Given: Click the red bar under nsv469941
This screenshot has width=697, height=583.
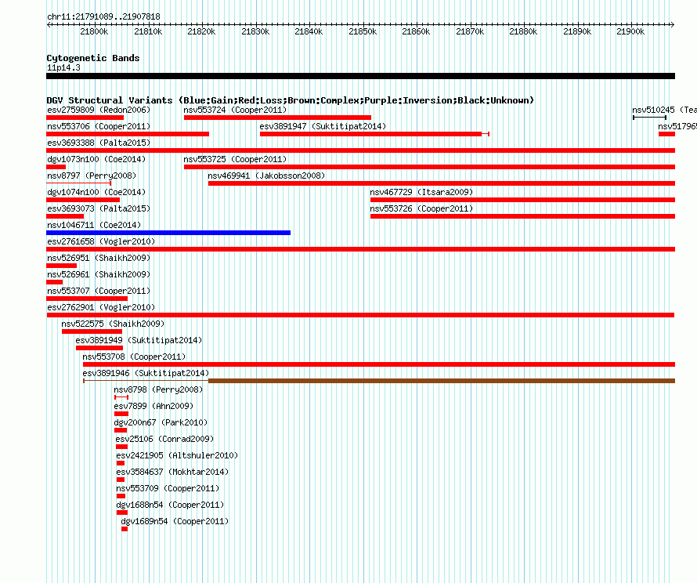Looking at the screenshot, I should click(x=442, y=183).
